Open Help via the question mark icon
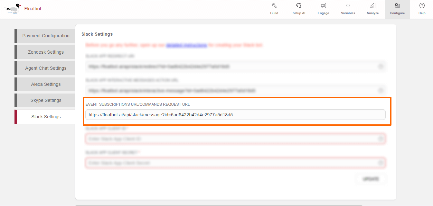433x206 pixels. click(422, 6)
